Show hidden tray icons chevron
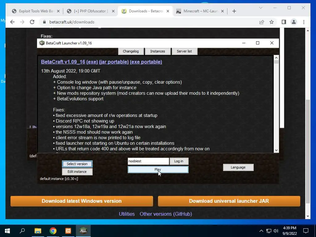This screenshot has height=237, width=316. pos(261,231)
